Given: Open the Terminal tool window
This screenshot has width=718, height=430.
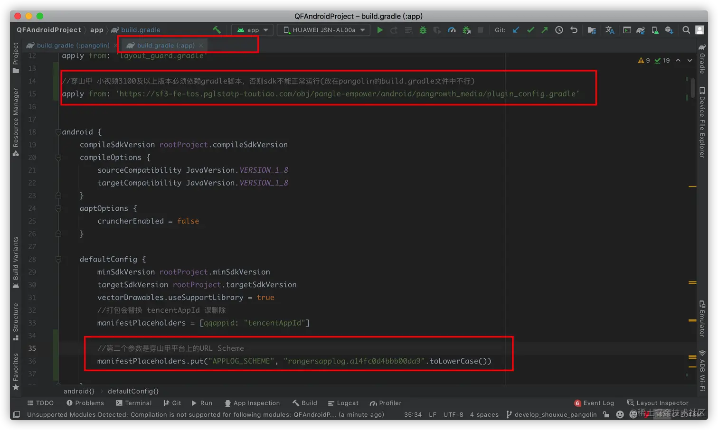Looking at the screenshot, I should click(134, 403).
